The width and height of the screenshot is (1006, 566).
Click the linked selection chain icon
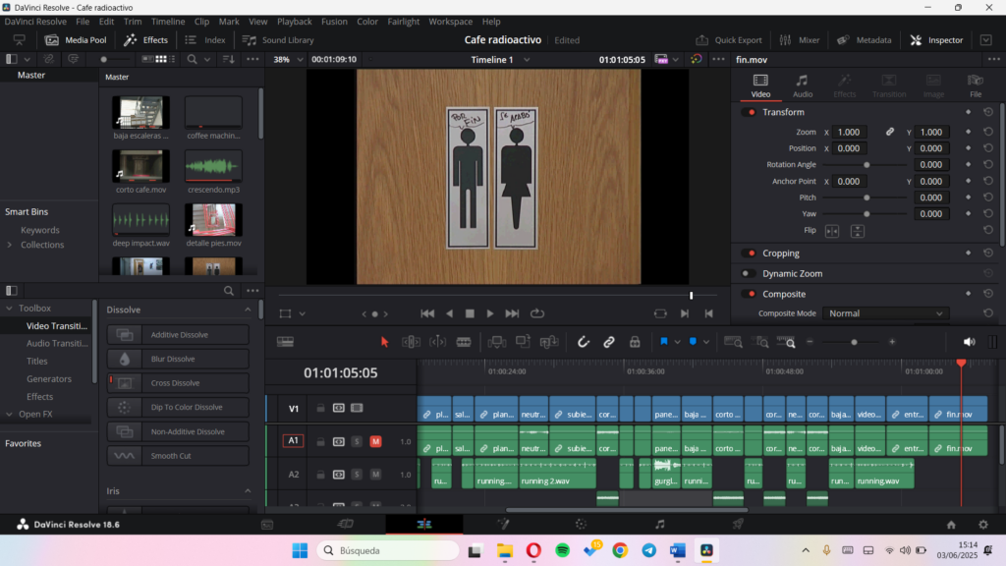tap(609, 342)
